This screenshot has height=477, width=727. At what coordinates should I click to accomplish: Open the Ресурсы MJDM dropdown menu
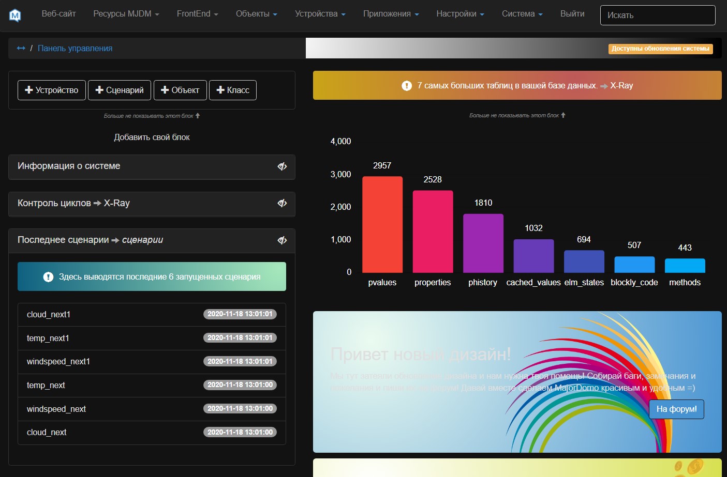(x=126, y=14)
